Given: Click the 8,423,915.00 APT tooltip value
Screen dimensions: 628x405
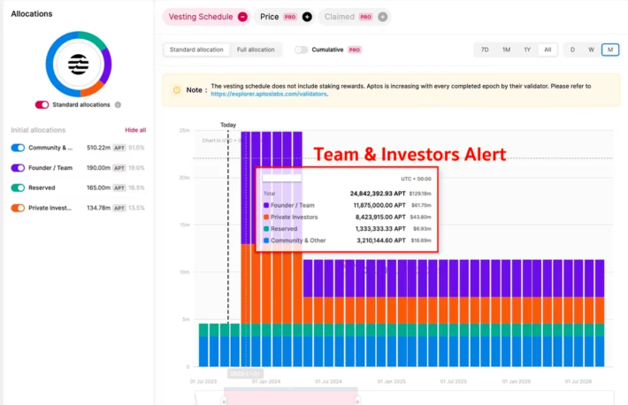Looking at the screenshot, I should [380, 218].
